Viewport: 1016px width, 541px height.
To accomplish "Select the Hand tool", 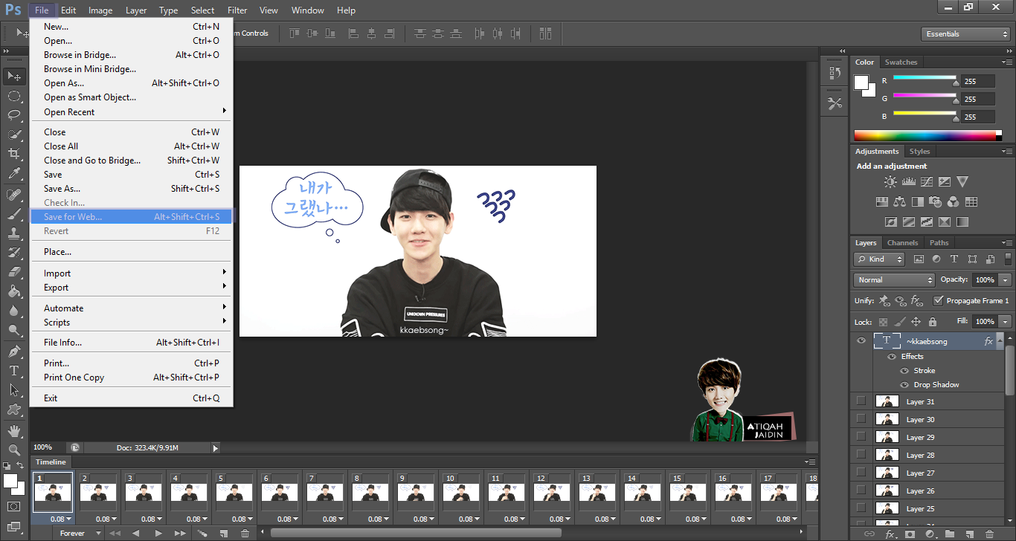I will click(x=14, y=430).
